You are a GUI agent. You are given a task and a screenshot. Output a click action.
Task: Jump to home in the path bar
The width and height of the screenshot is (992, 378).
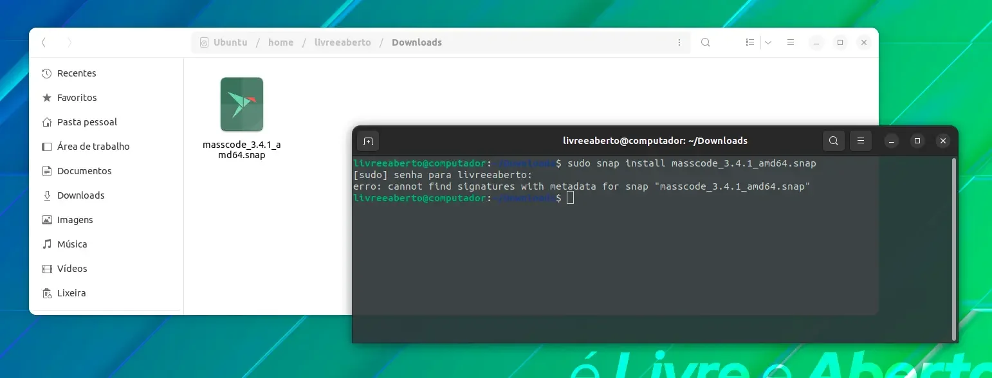point(280,42)
